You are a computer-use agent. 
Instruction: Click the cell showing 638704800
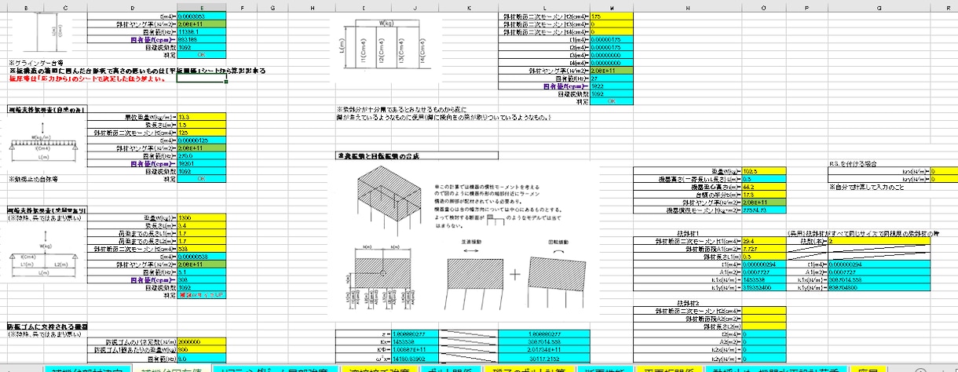coord(878,287)
